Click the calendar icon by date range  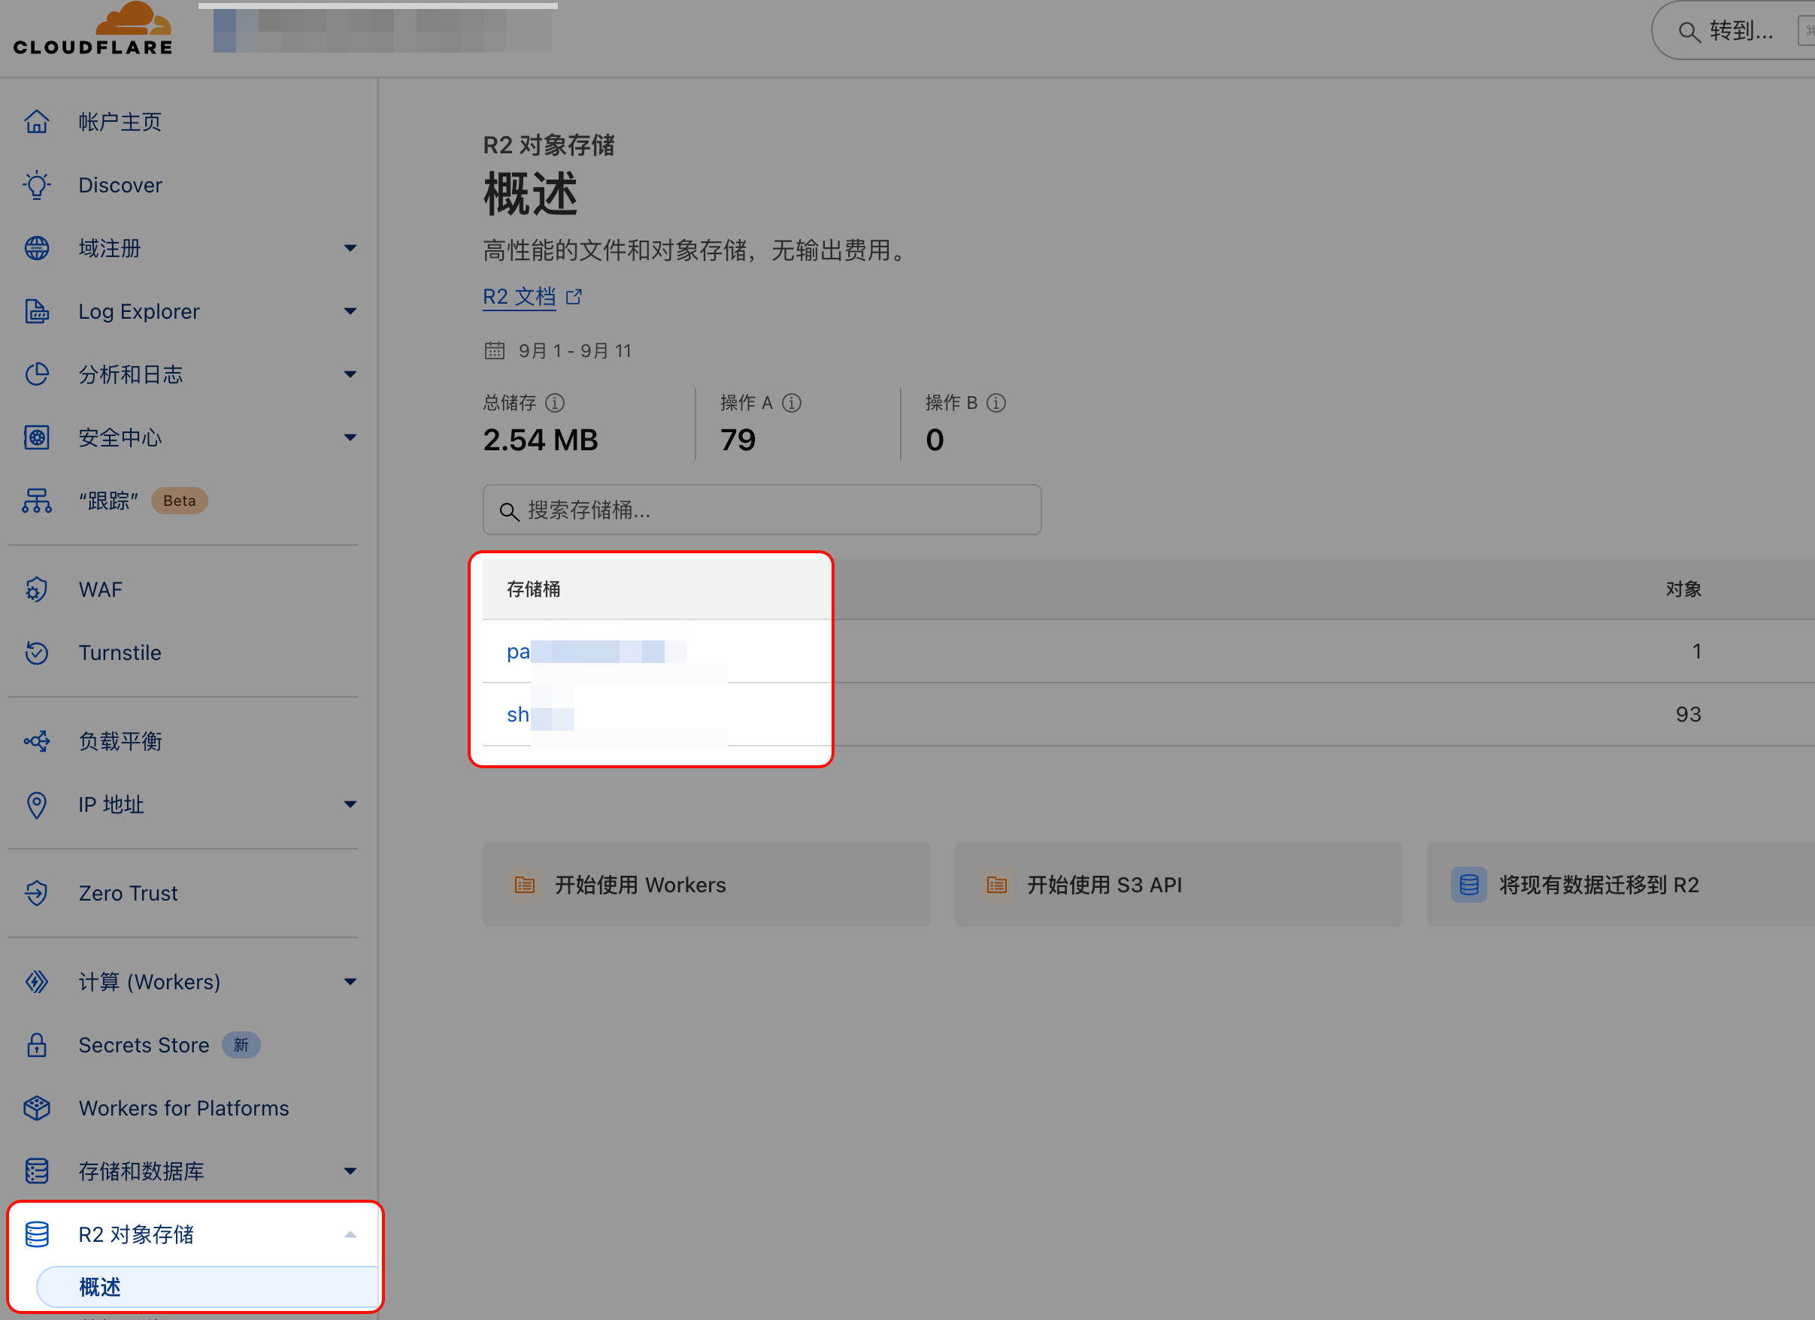coord(495,350)
